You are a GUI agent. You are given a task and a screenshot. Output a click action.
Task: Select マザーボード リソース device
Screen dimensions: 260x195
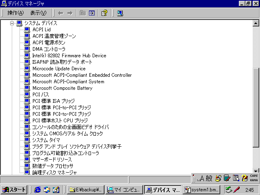52,160
